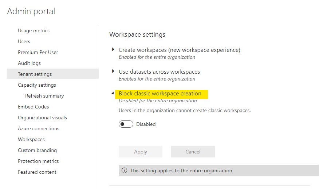Open Workspaces admin page
This screenshot has height=189, width=335.
pyautogui.click(x=31, y=139)
